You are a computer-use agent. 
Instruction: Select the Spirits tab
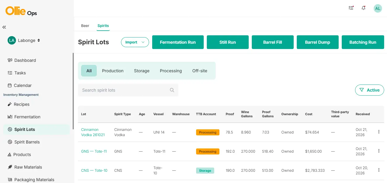[103, 26]
